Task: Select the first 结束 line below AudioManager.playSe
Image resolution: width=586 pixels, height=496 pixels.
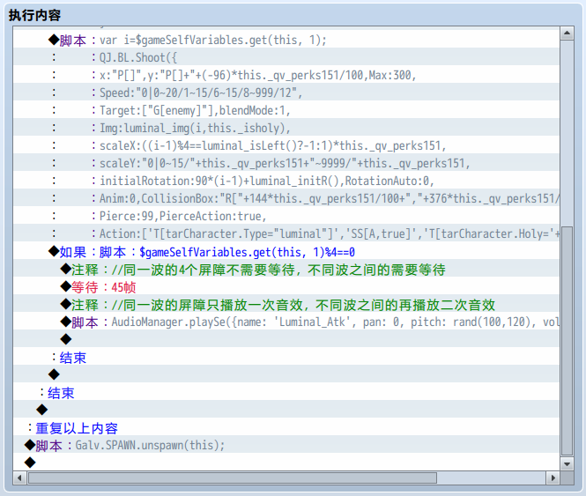Action: (x=286, y=357)
